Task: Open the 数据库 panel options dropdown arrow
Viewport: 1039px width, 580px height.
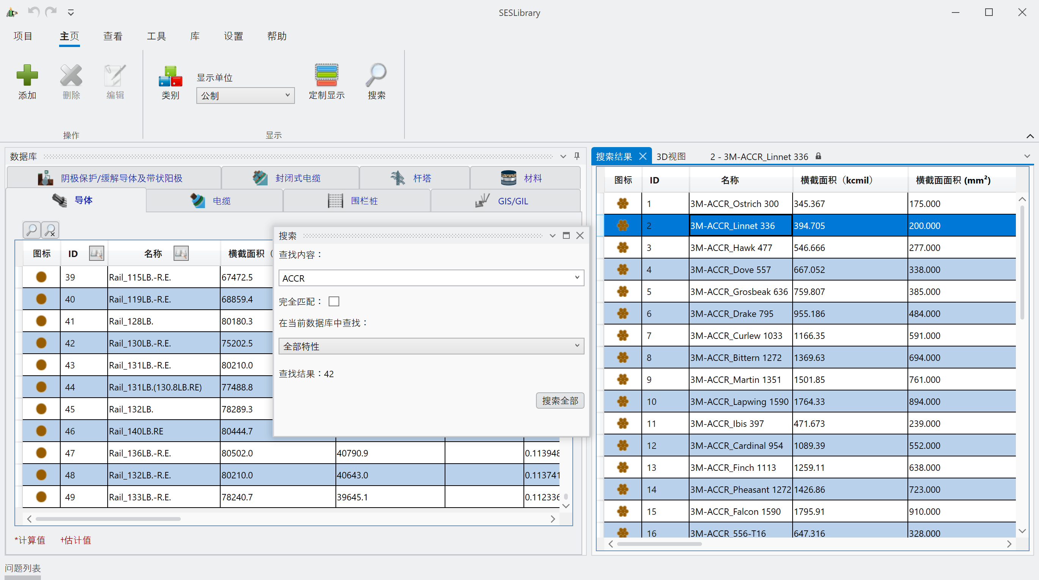Action: click(563, 156)
